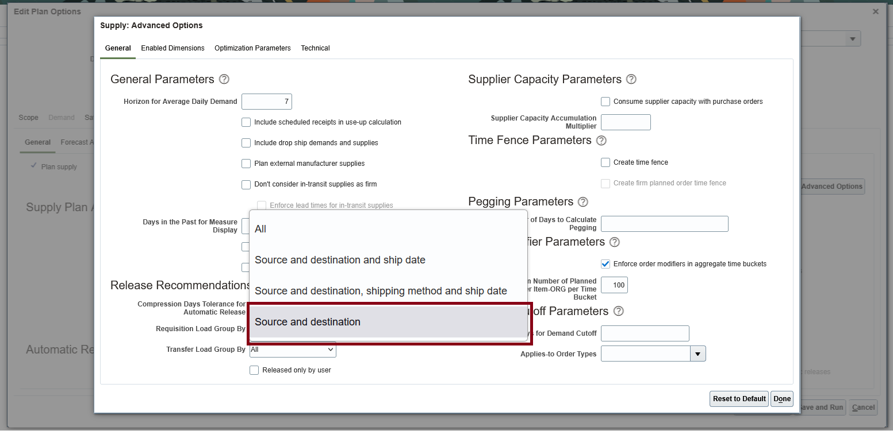Viewport: 893px width, 431px height.
Task: Open help for Supplier Capacity Parameters
Action: tap(631, 79)
